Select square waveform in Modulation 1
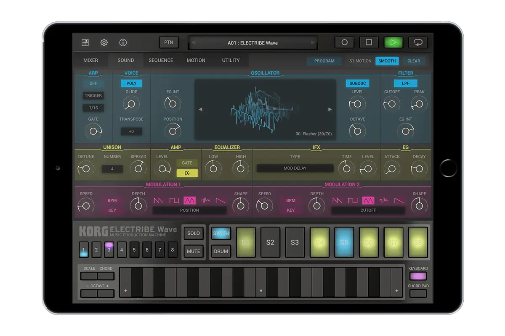 (x=174, y=200)
